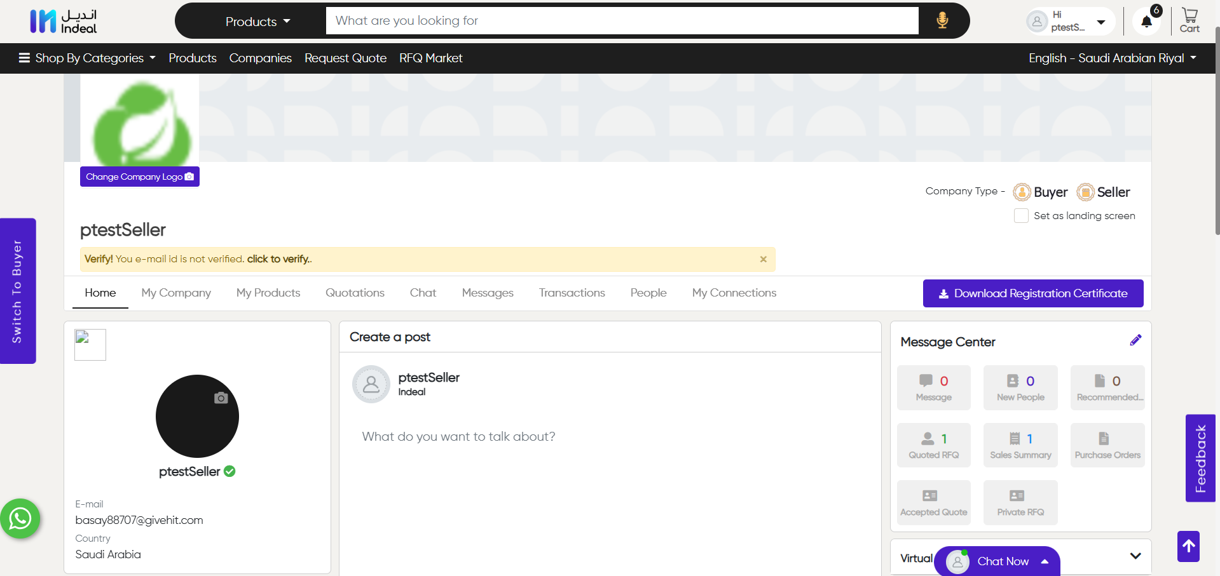Image resolution: width=1220 pixels, height=576 pixels.
Task: Expand the language and currency dropdown
Action: coord(1112,58)
